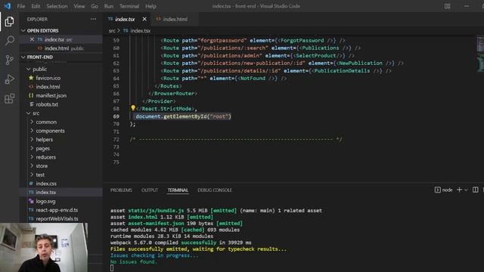Select the Terminal panel tab
This screenshot has height=272, width=484.
(x=178, y=190)
